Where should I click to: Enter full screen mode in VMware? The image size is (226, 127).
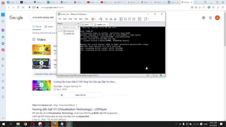coord(130,19)
